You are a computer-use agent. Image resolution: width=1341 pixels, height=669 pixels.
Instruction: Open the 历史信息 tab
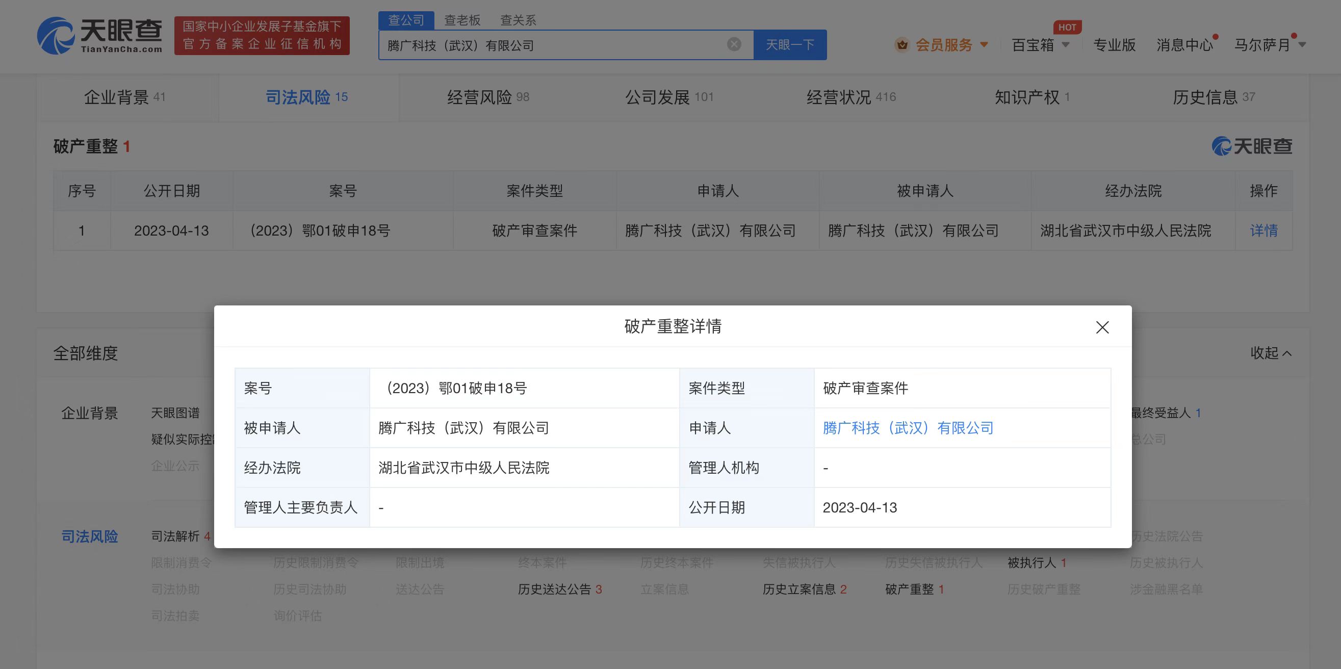[x=1214, y=97]
